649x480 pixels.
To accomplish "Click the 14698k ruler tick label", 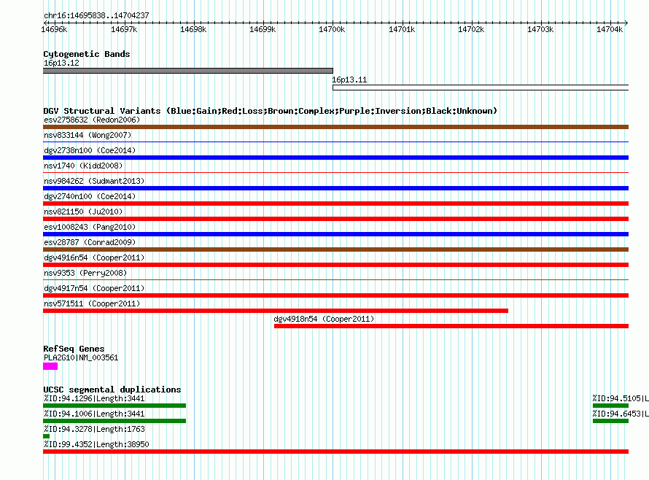I will [193, 29].
